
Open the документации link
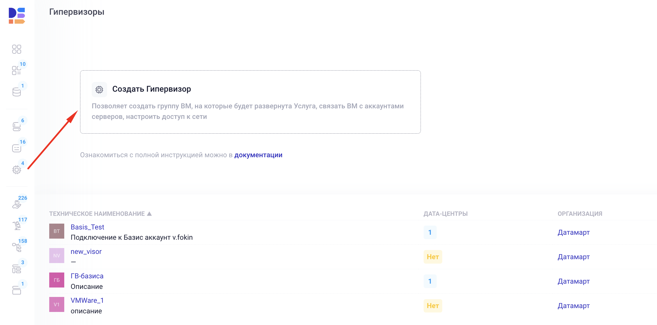point(258,155)
